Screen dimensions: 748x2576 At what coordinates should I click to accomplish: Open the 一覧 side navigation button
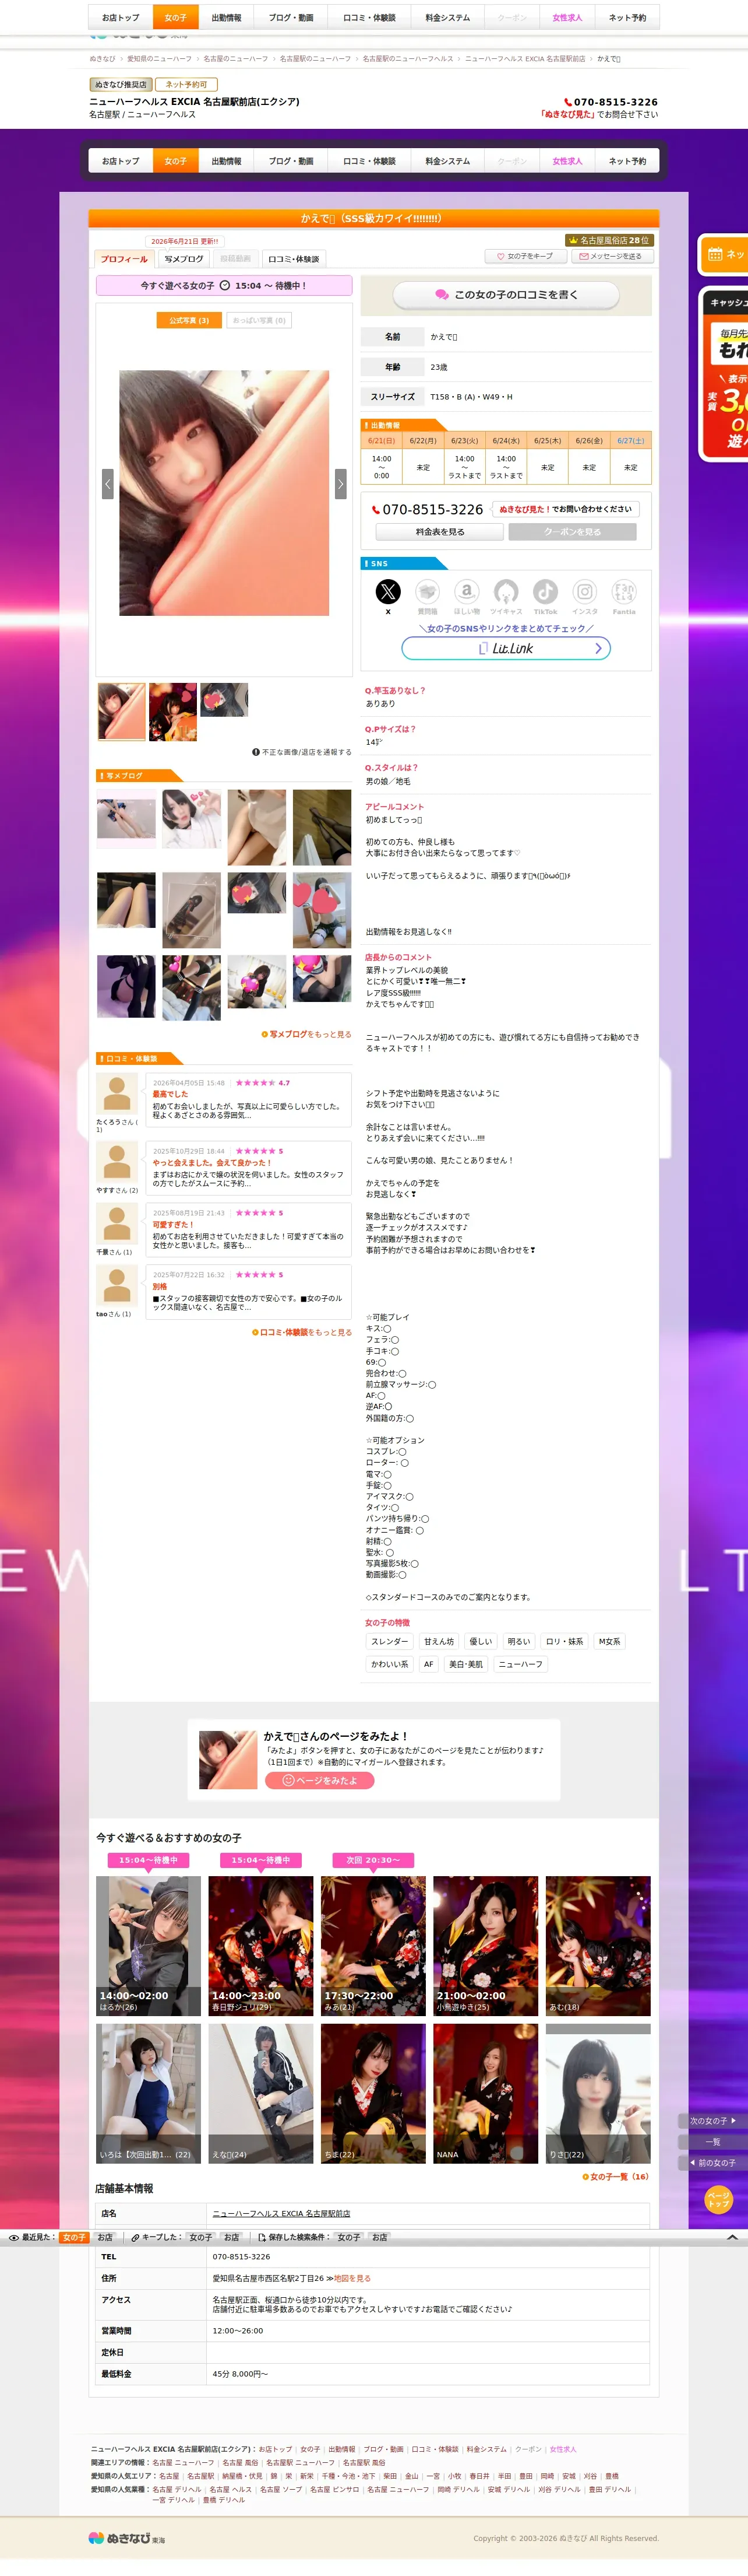[x=713, y=2142]
